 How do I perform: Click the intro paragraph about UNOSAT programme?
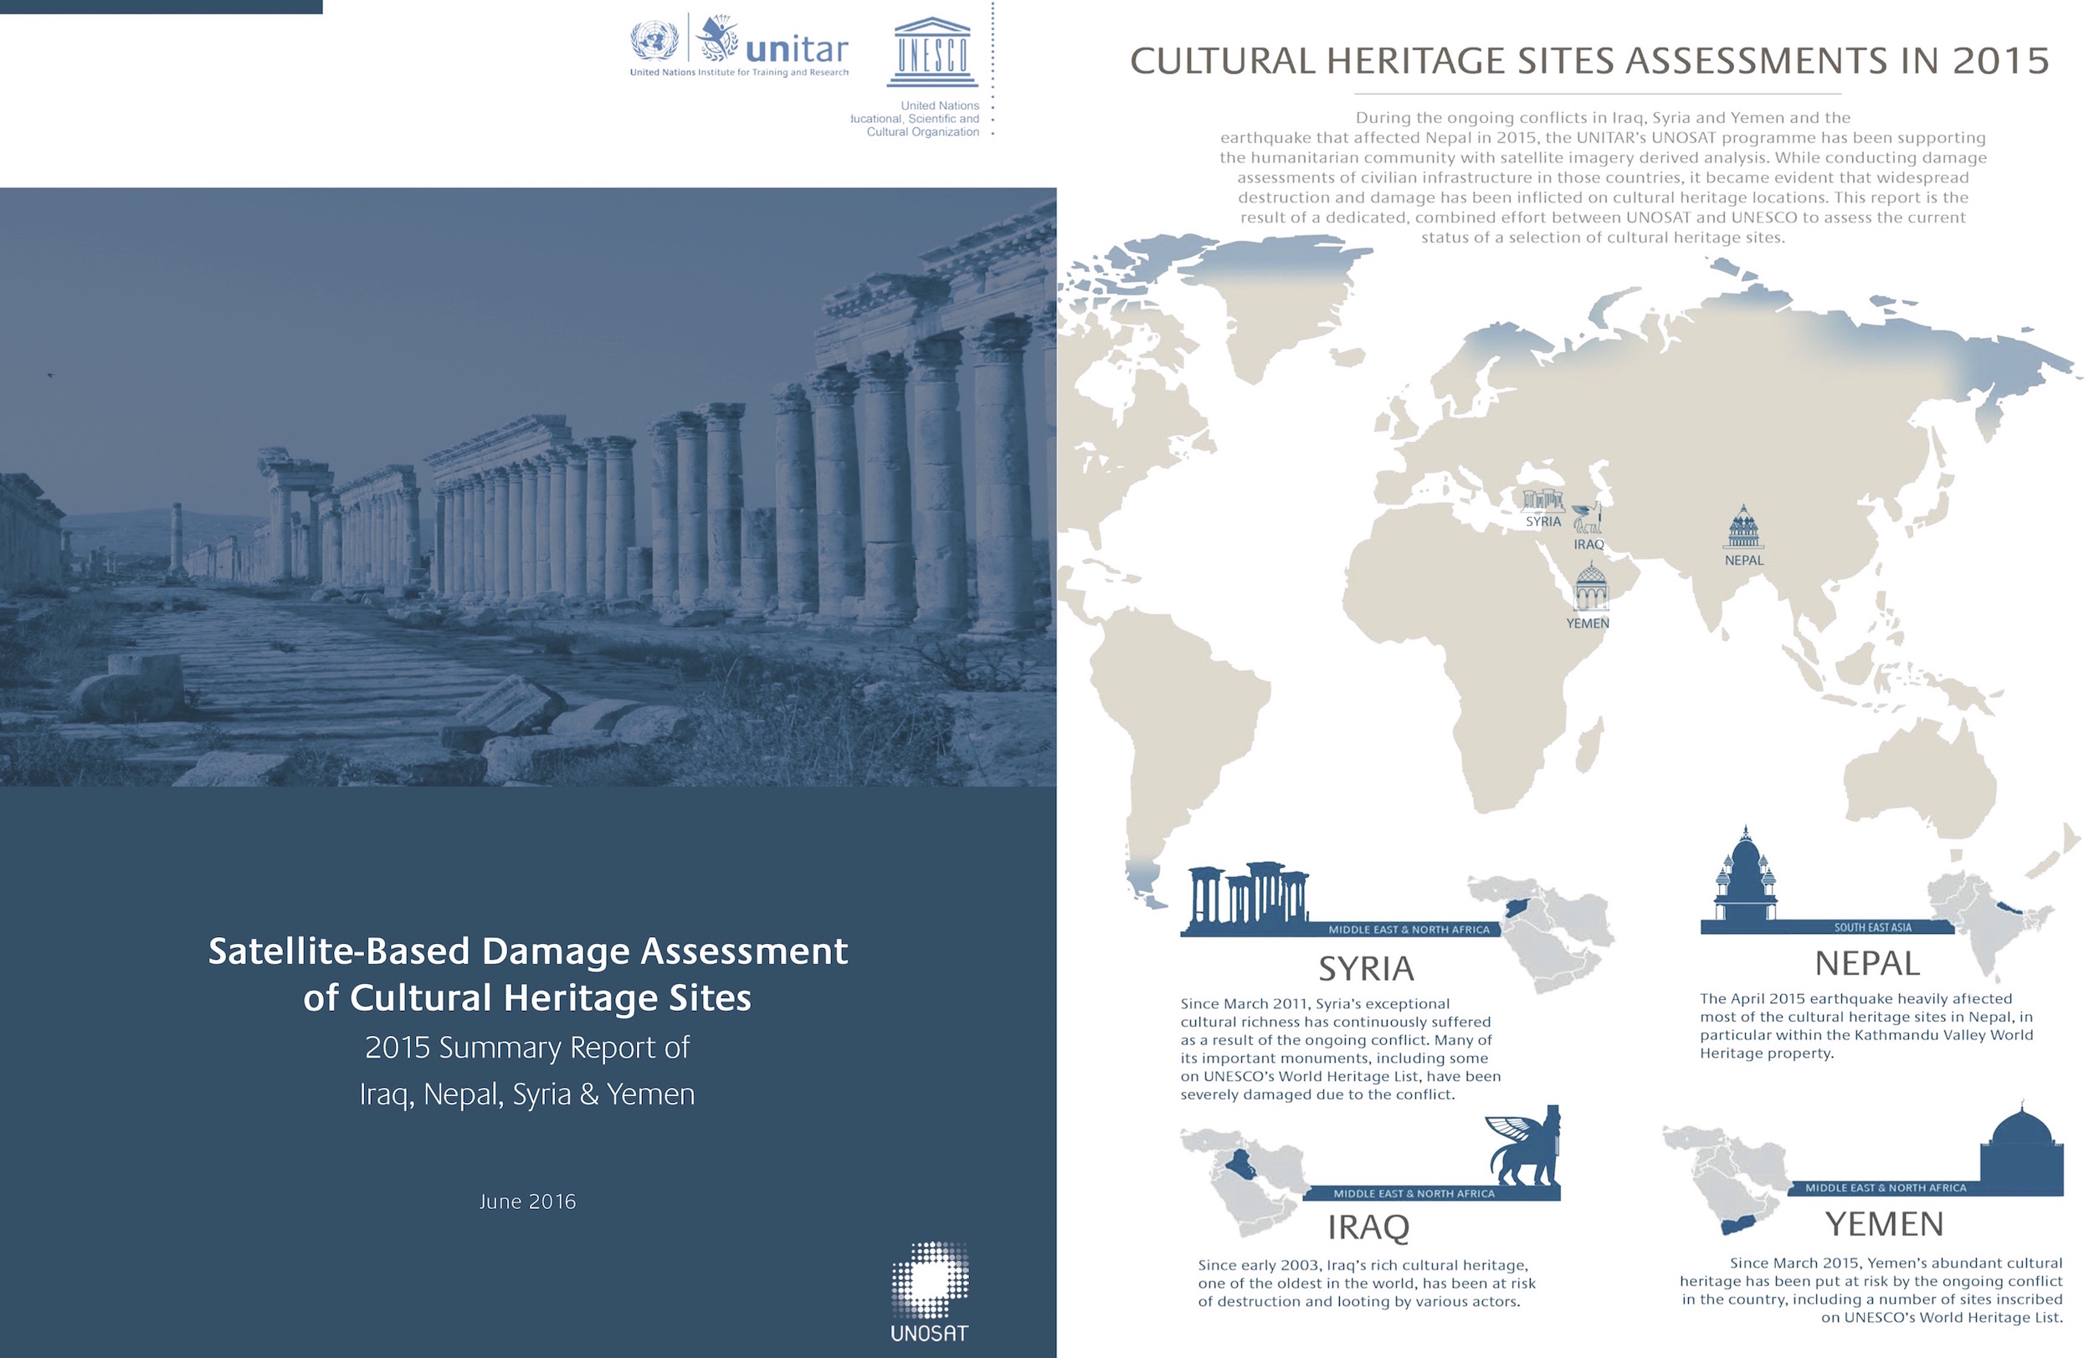coord(1603,177)
